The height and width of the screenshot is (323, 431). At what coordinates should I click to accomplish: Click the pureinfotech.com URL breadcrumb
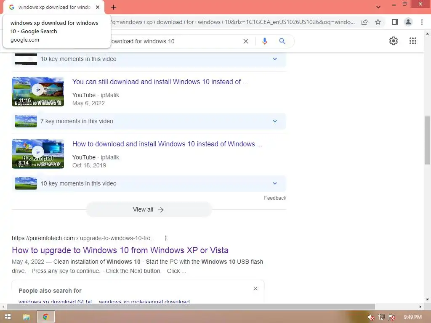point(83,238)
